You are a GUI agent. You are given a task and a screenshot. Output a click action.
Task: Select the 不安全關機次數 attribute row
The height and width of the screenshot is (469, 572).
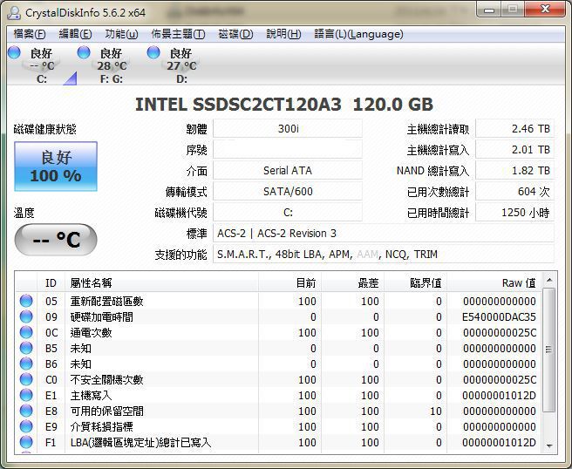(x=279, y=380)
